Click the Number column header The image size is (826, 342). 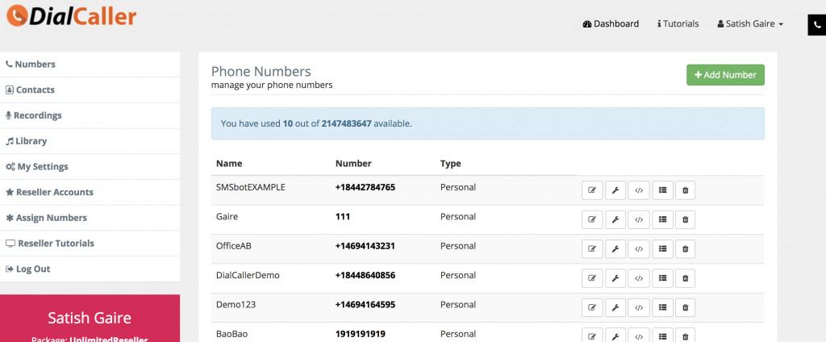pyautogui.click(x=353, y=164)
